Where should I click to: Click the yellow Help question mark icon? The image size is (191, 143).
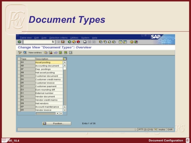(x=131, y=42)
